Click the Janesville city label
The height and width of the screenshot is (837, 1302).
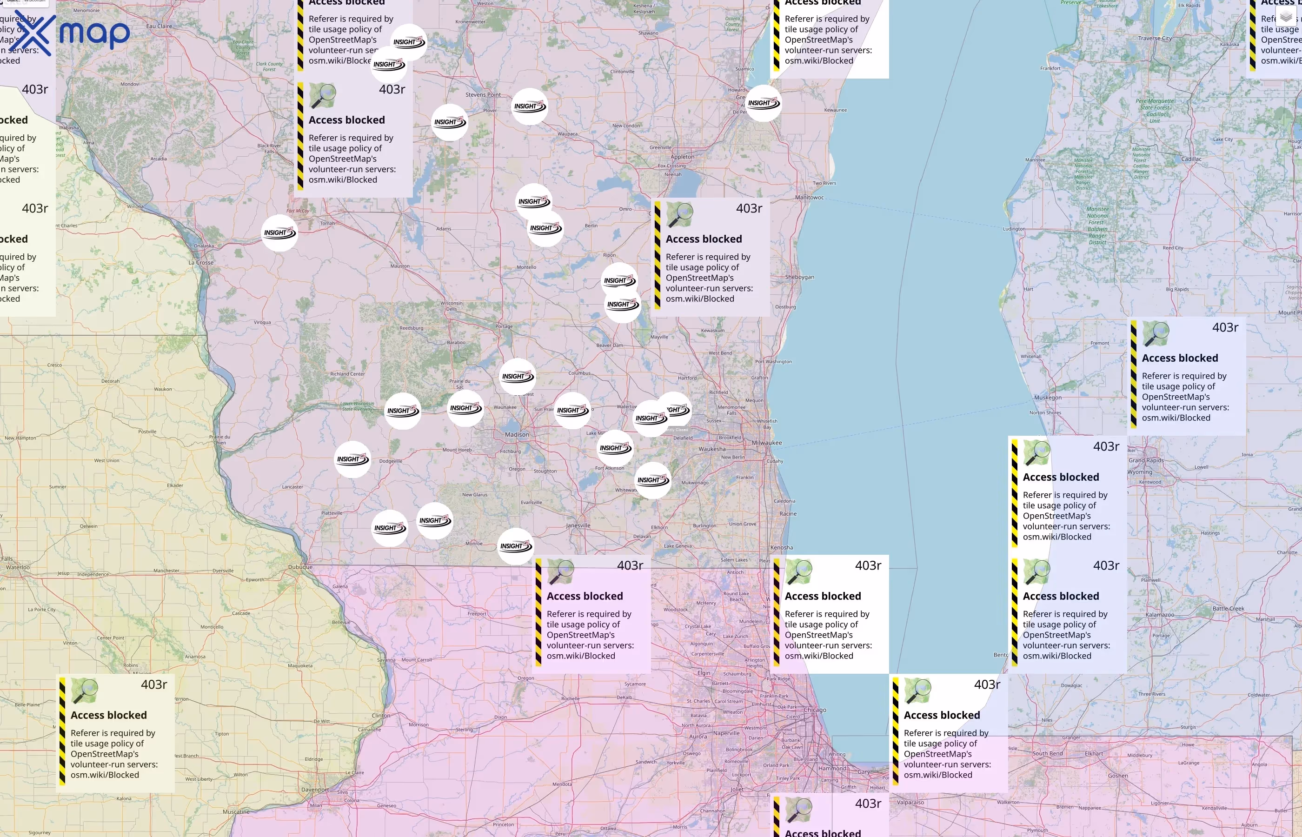coord(578,526)
